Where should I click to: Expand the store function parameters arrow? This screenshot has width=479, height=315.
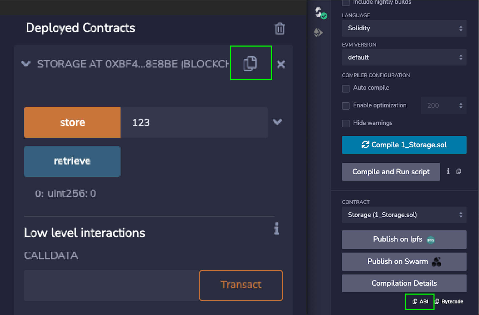277,122
